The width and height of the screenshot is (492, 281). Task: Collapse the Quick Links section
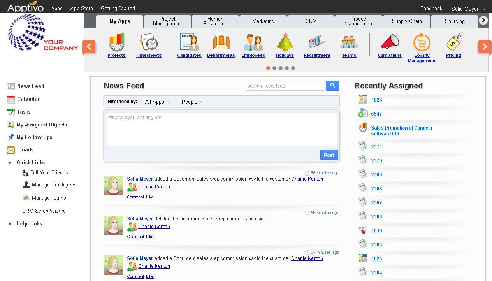pyautogui.click(x=10, y=163)
